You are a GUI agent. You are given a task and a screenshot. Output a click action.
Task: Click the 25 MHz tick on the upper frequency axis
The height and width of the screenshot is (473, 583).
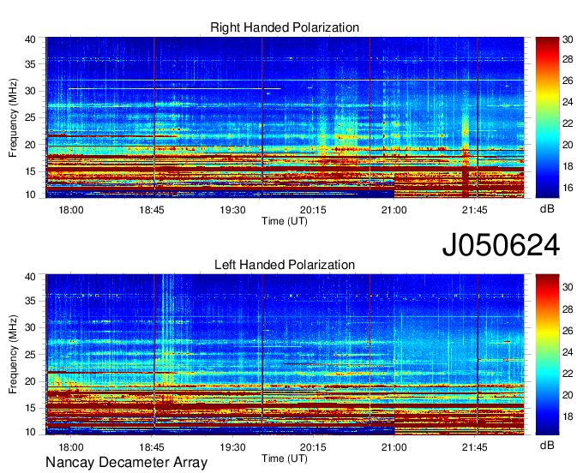30,117
